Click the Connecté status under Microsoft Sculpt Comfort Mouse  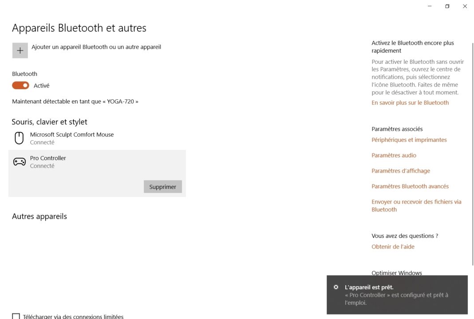42,142
